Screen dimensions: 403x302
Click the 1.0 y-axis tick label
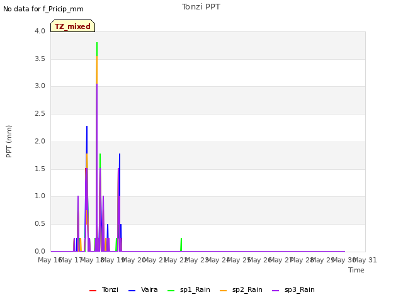pos(40,196)
